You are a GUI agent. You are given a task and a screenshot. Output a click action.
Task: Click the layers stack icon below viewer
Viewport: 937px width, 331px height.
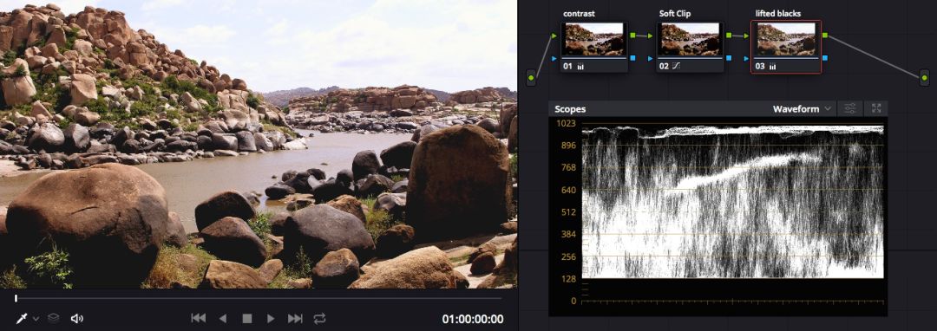point(53,319)
